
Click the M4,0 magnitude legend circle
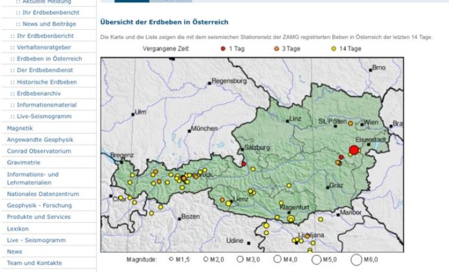pos(279,259)
